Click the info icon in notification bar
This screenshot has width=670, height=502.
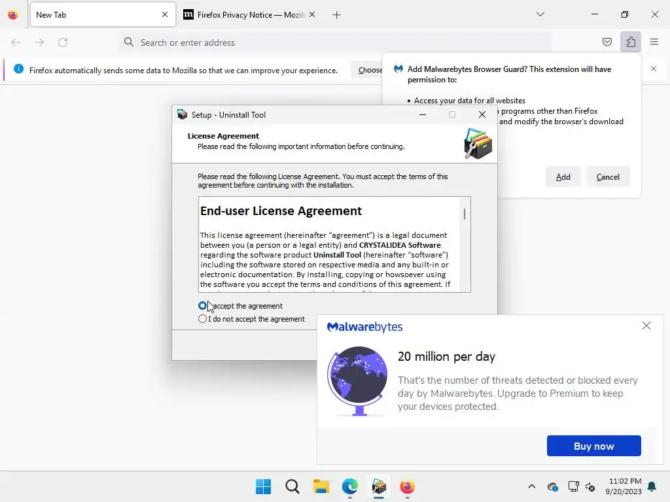coord(18,69)
